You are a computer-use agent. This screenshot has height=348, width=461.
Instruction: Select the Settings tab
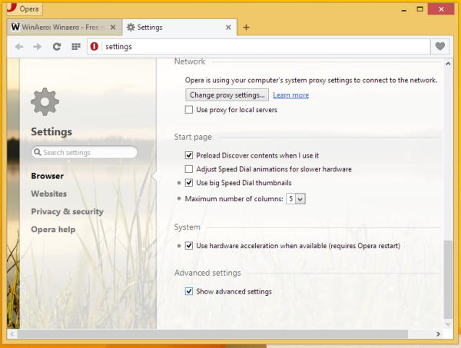click(x=179, y=28)
